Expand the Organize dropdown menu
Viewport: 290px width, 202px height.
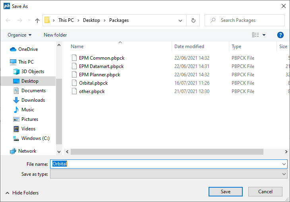(19, 35)
